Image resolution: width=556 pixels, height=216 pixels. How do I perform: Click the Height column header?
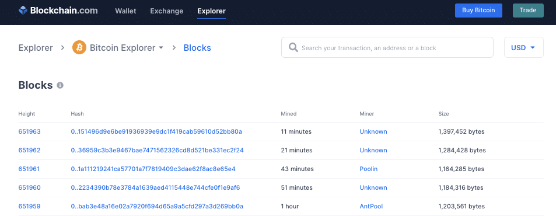click(27, 114)
